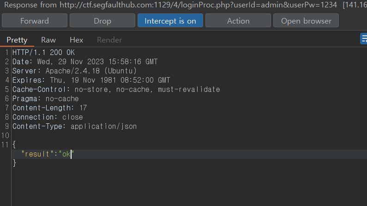Viewport: 367px width, 206px height.
Task: Click the blue message display icon at top right
Action: point(364,39)
